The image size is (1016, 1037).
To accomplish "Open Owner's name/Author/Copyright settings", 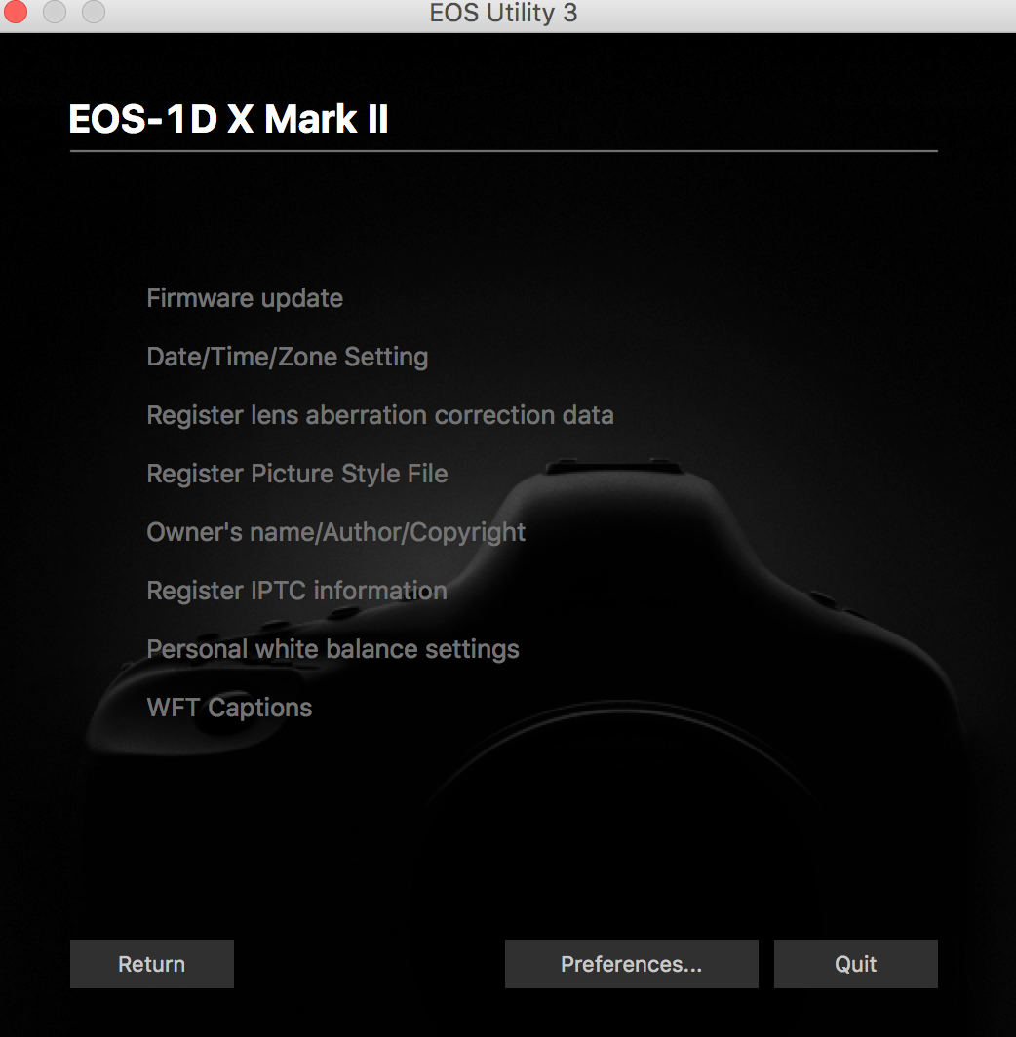I will point(336,532).
